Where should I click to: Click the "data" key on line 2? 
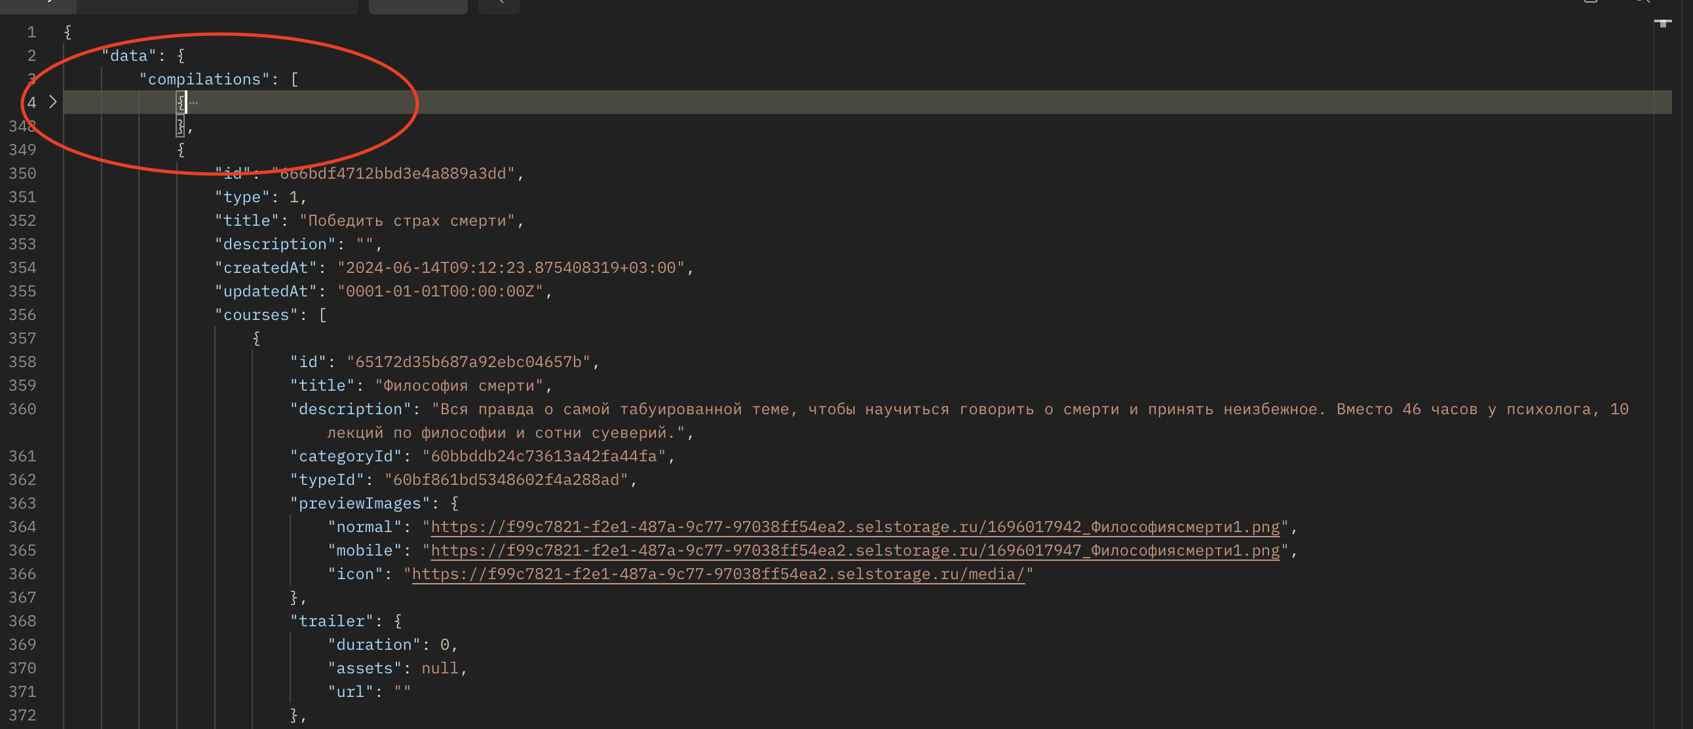(x=128, y=56)
